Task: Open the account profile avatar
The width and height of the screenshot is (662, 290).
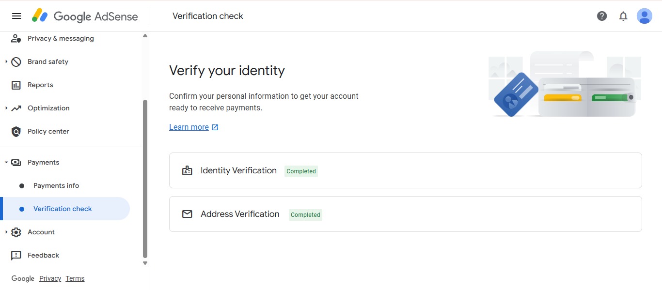Action: [x=645, y=16]
